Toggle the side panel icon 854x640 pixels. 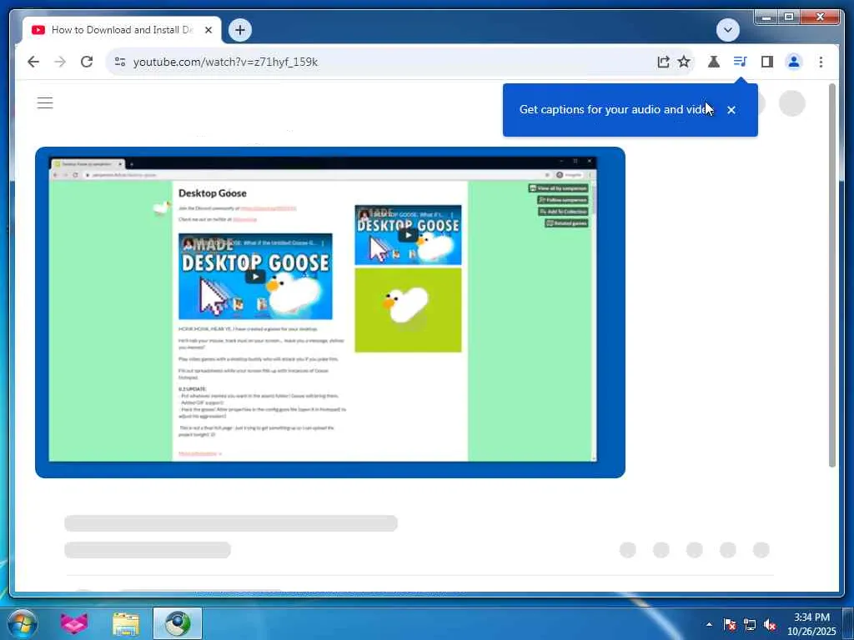pyautogui.click(x=767, y=62)
